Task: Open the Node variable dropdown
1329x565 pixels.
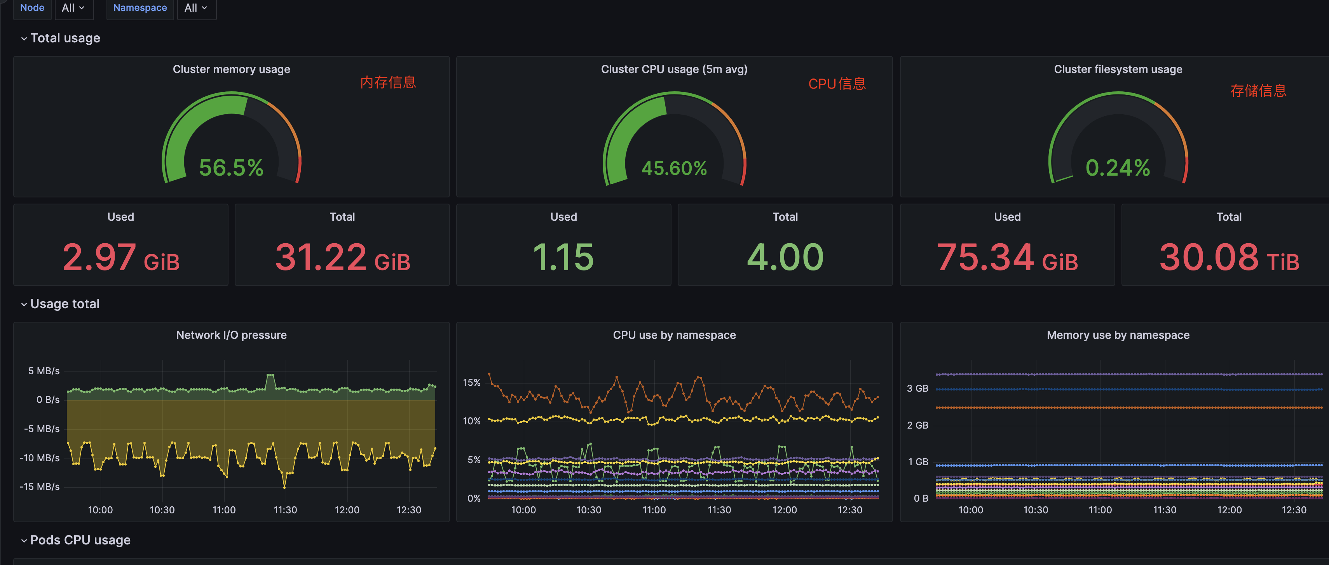Action: 73,8
